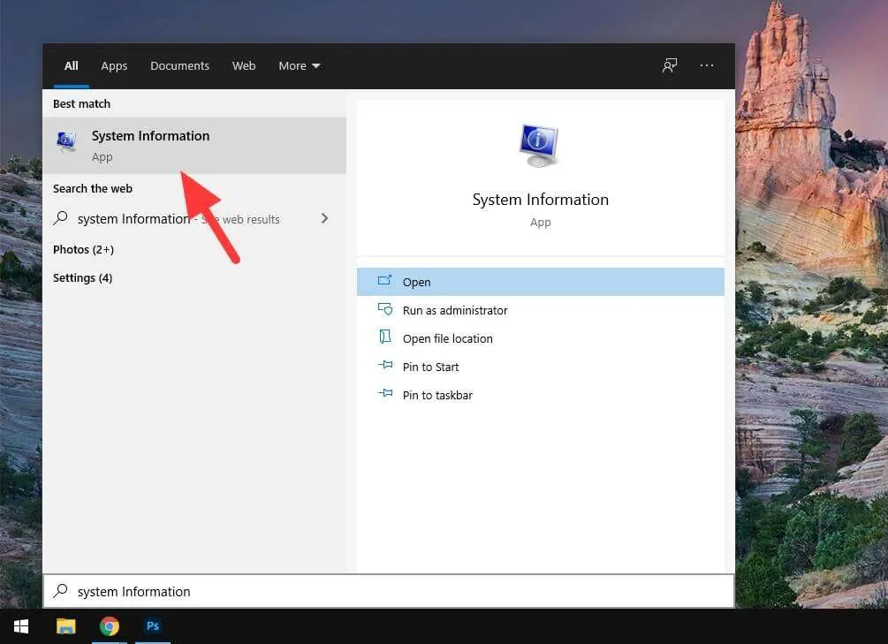Choose Pin to Start
888x644 pixels.
[x=540, y=367]
